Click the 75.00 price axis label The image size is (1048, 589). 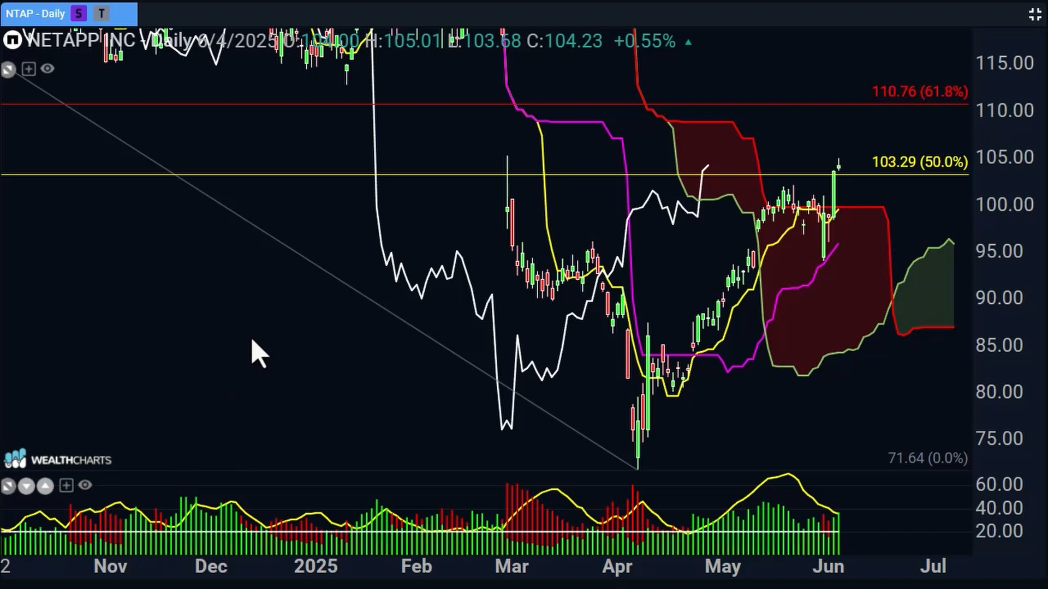pyautogui.click(x=999, y=438)
